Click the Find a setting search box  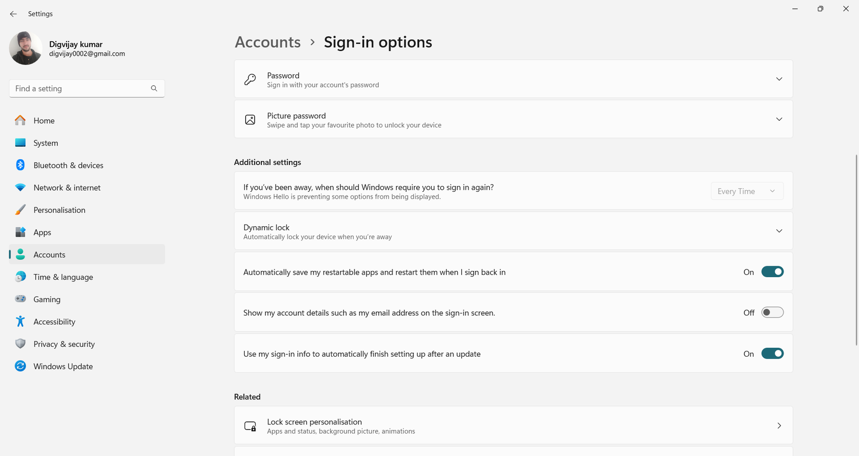click(x=81, y=88)
